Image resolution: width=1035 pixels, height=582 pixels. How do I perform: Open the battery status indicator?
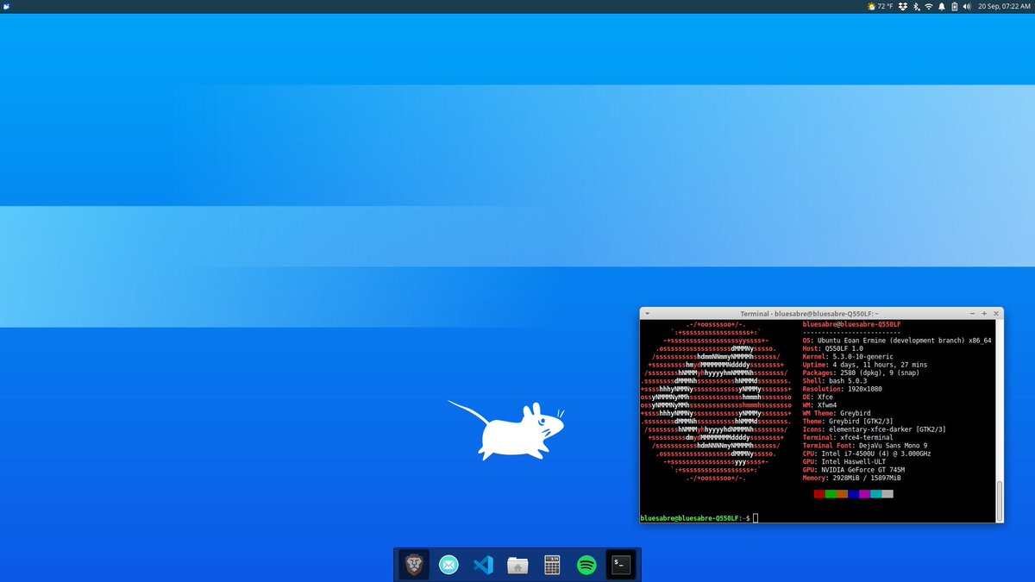pyautogui.click(x=955, y=6)
